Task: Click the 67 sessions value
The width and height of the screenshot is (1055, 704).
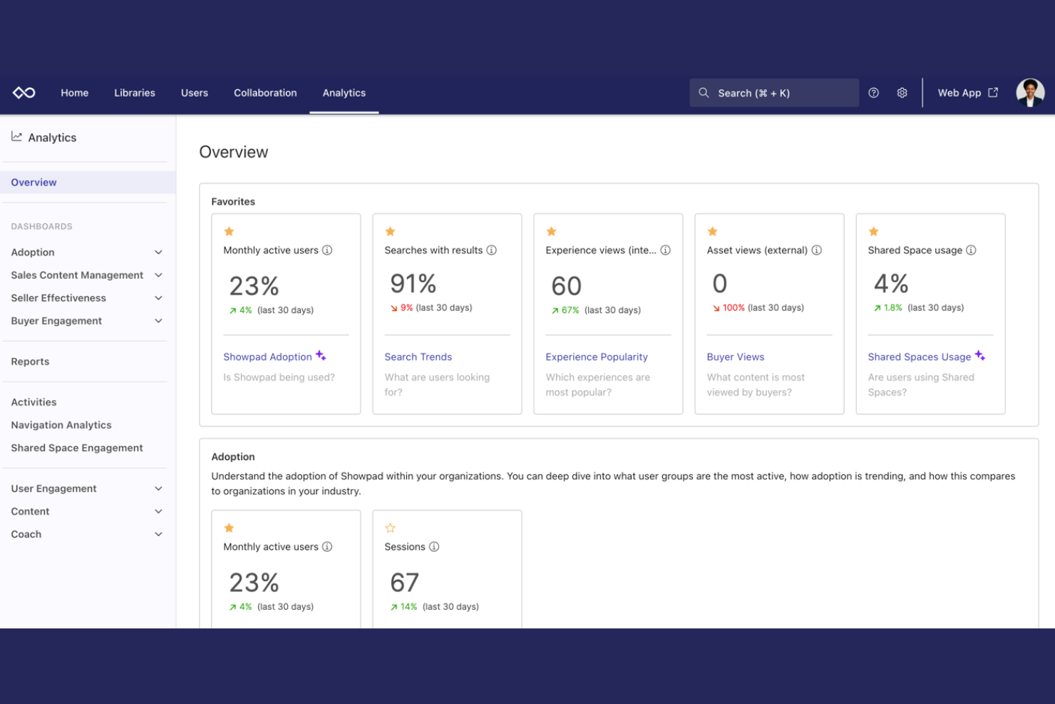Action: click(405, 583)
